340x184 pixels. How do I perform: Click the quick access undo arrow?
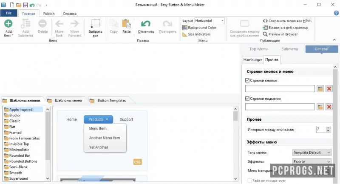[32, 5]
